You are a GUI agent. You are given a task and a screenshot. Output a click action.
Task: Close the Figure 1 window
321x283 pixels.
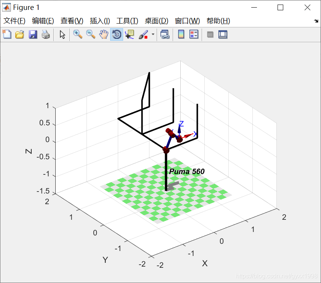coord(307,8)
